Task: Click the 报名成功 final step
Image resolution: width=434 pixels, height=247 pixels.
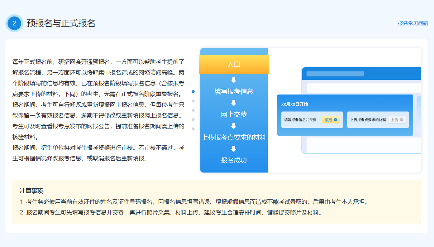Action: [x=234, y=160]
